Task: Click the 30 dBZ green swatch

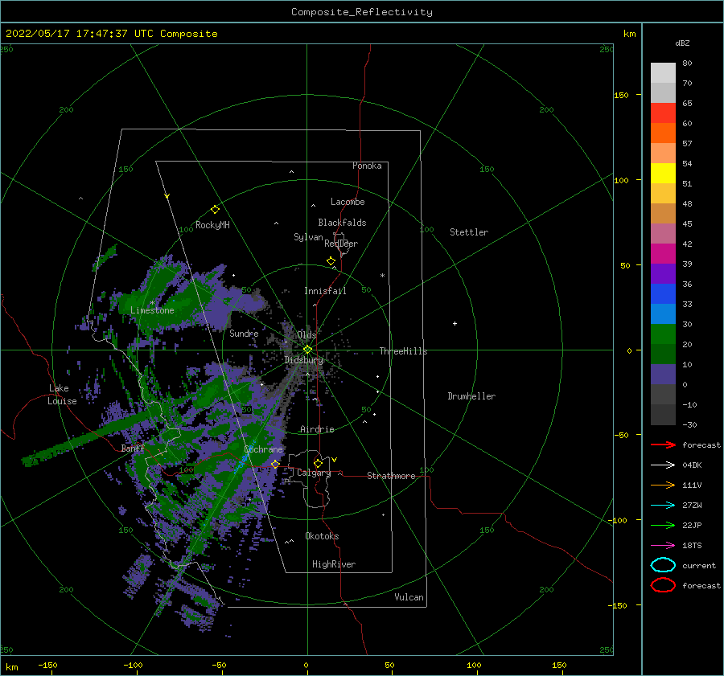Action: tap(663, 334)
